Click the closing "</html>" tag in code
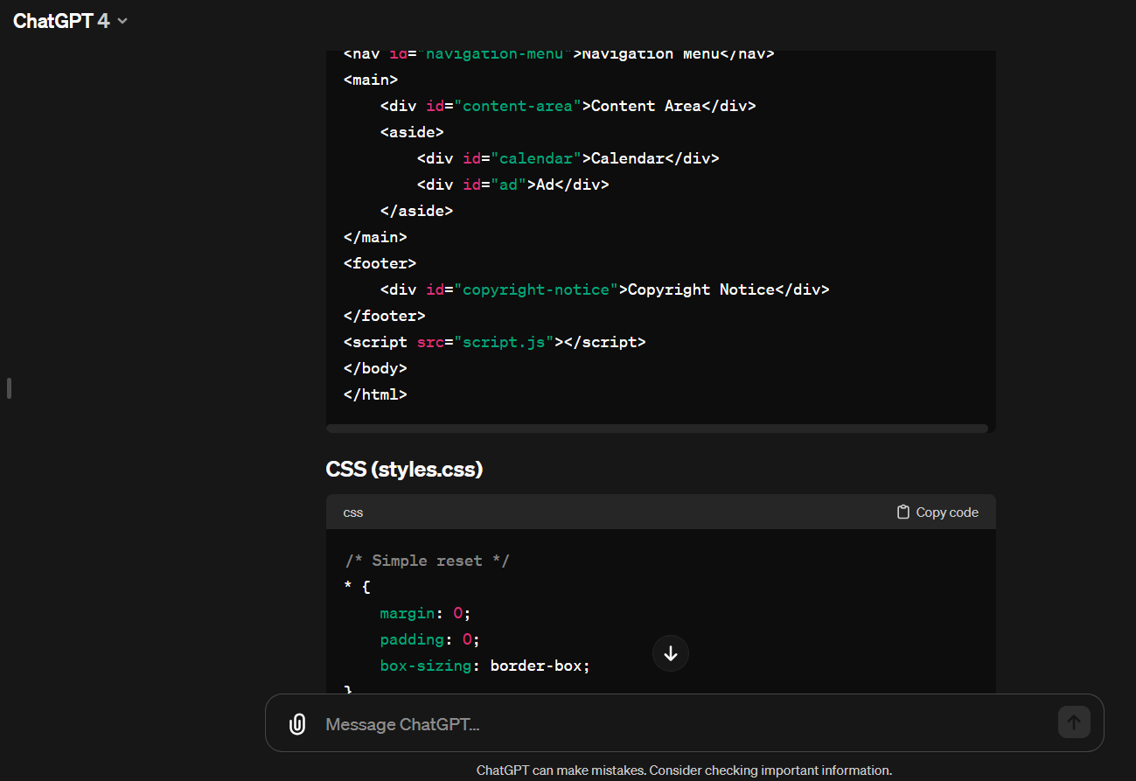The height and width of the screenshot is (781, 1136). pos(375,394)
